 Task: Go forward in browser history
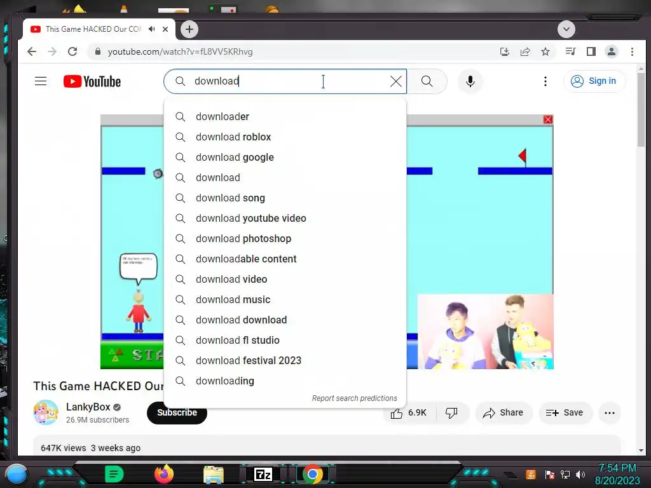tap(52, 52)
